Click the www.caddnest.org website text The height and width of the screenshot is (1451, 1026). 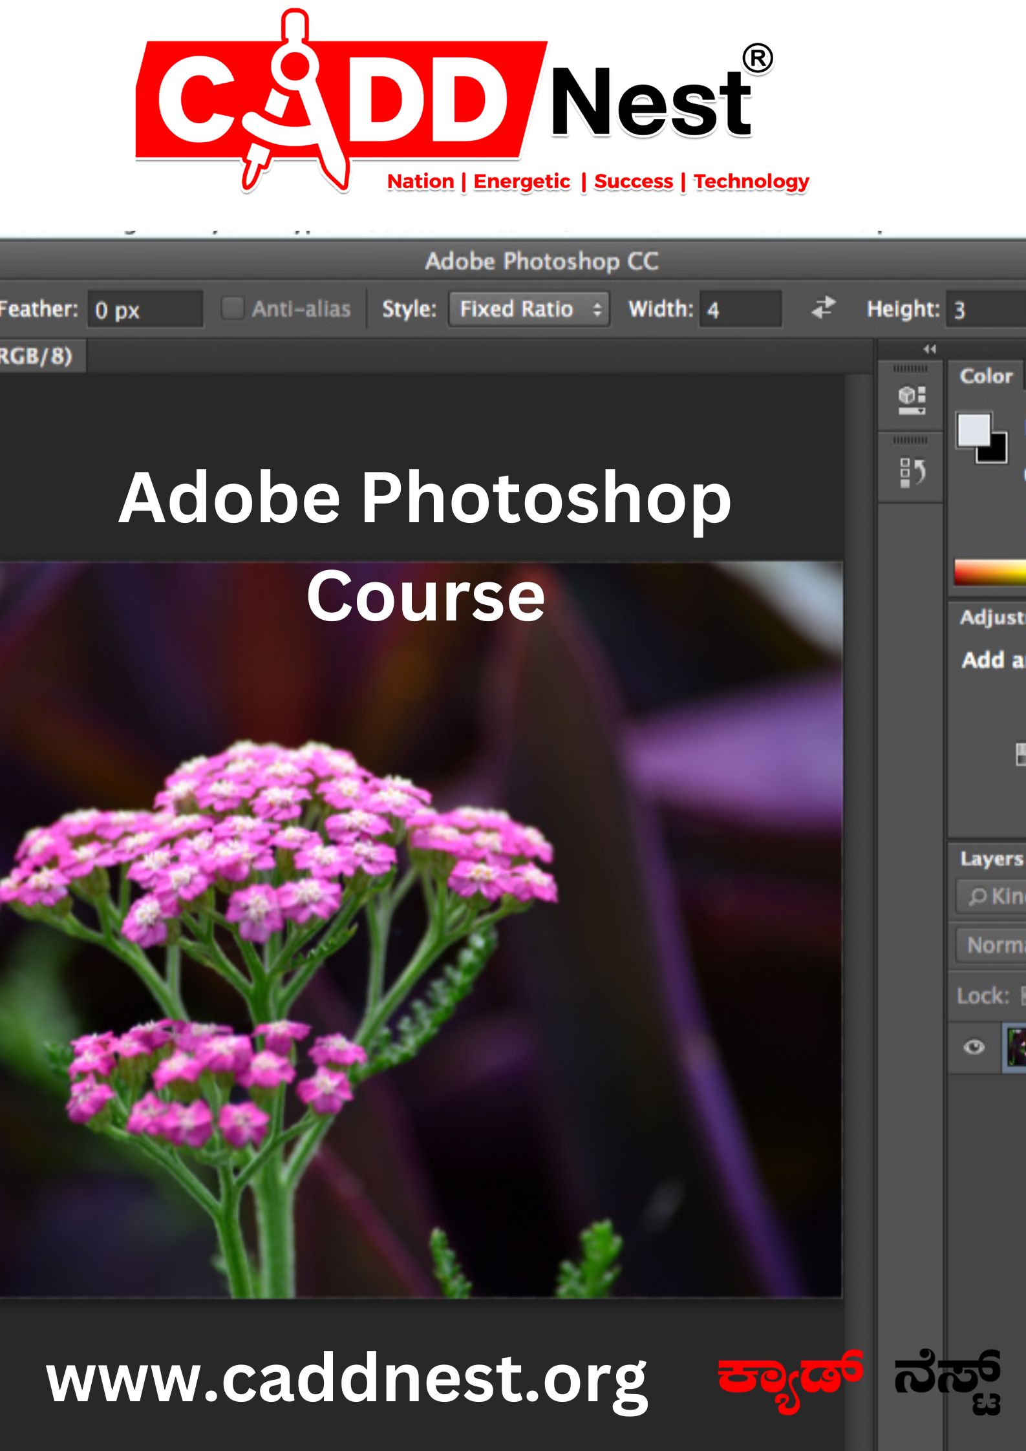point(347,1377)
